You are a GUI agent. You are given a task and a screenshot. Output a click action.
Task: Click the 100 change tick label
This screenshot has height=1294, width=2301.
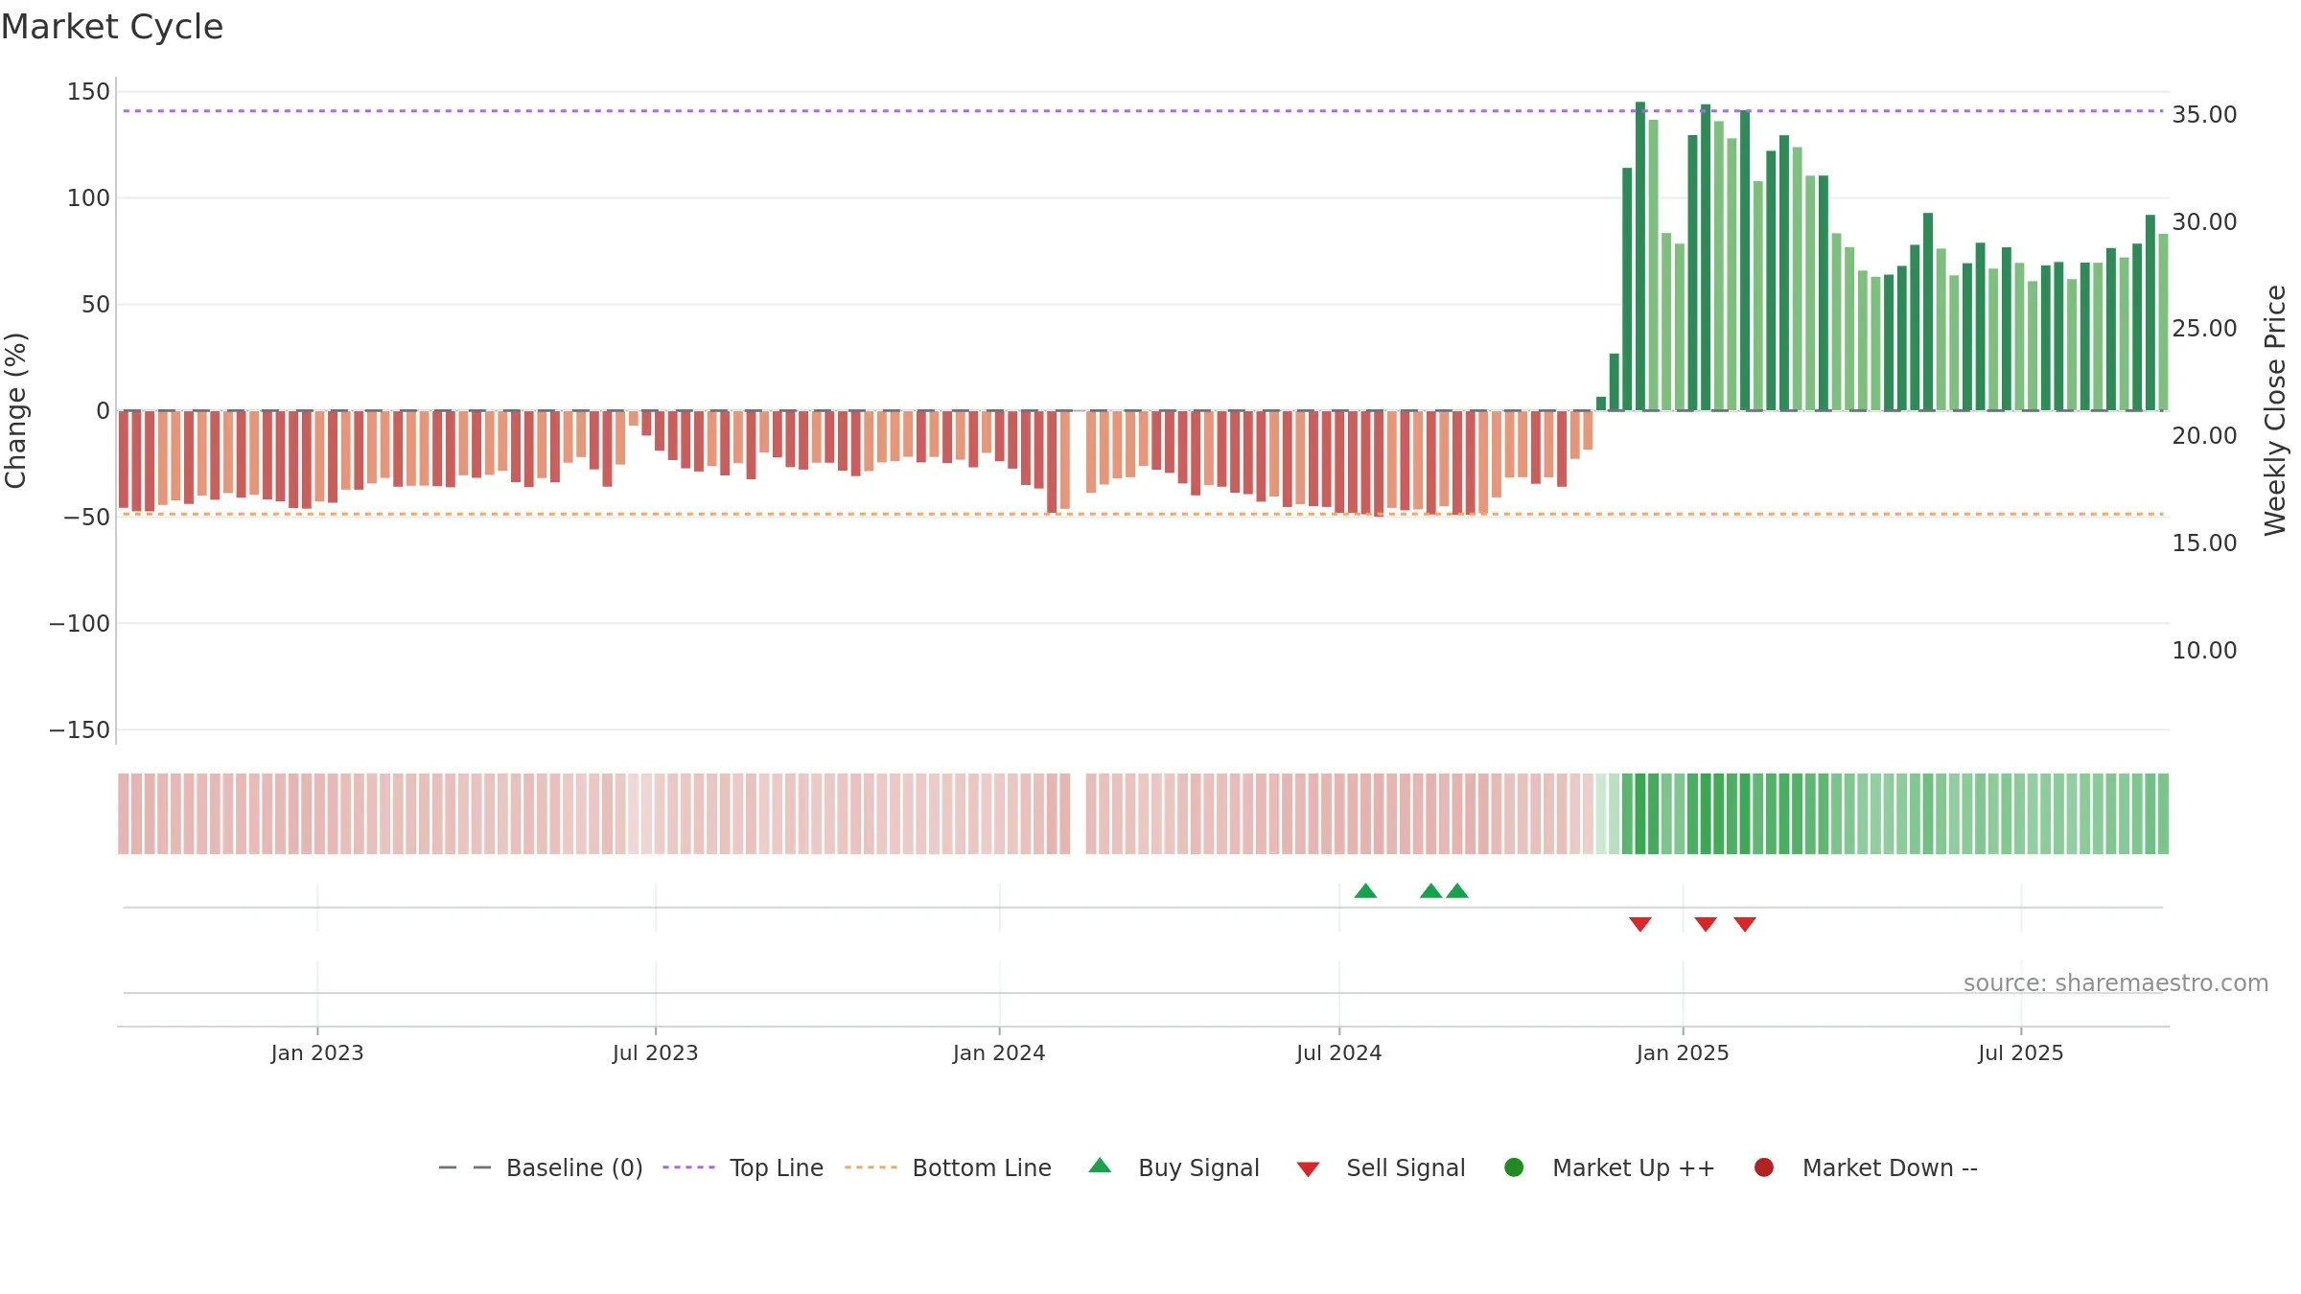tap(88, 198)
